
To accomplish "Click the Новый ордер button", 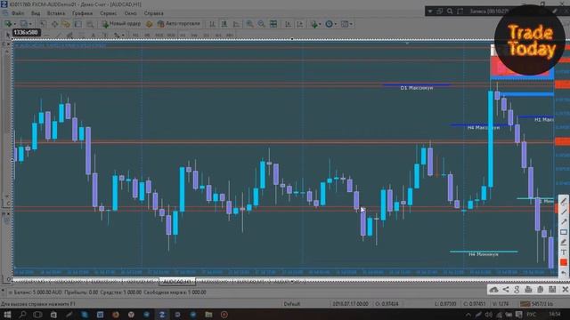I will pos(121,24).
